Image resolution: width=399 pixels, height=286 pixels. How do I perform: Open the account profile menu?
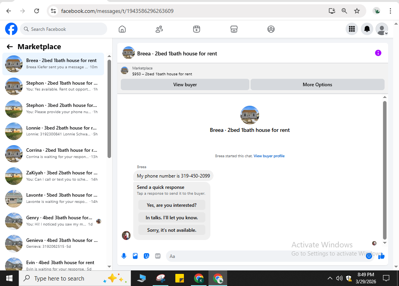point(382,29)
